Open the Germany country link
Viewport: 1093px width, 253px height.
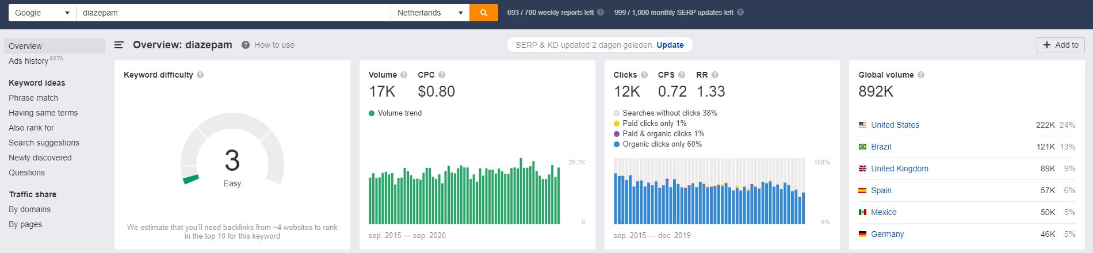click(x=888, y=234)
